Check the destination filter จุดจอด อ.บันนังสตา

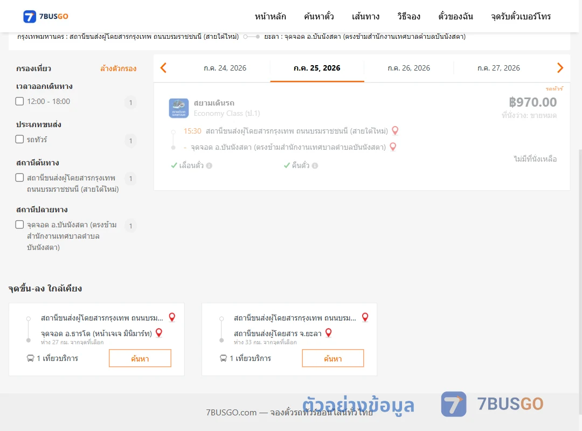pos(20,225)
